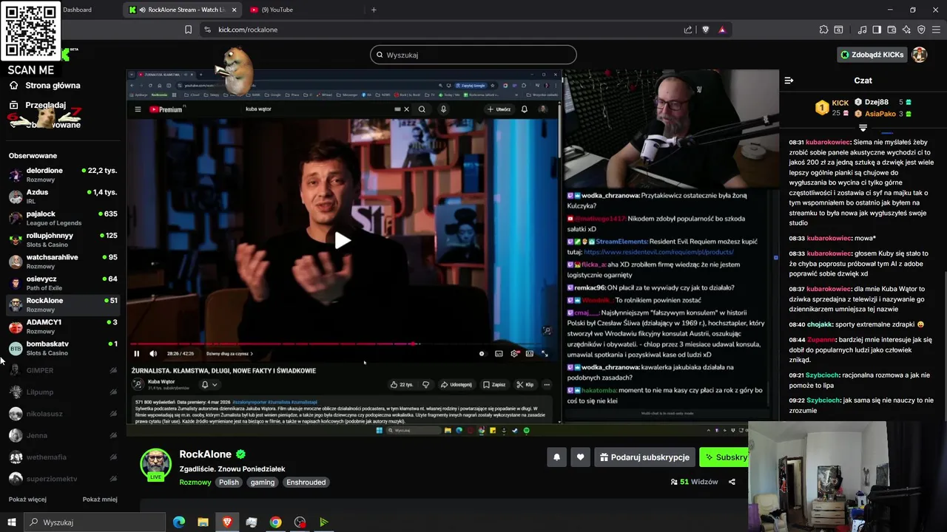The height and width of the screenshot is (532, 947).
Task: Toggle follow heart for RockAlone
Action: click(580, 457)
